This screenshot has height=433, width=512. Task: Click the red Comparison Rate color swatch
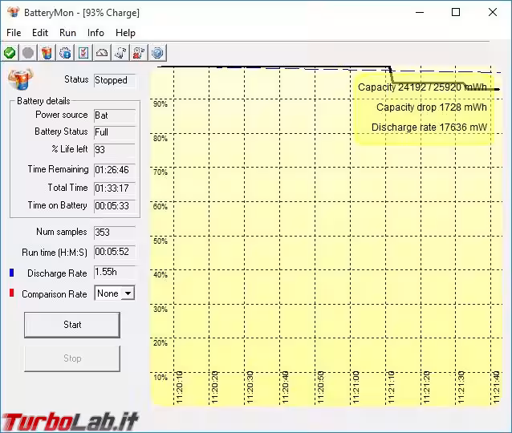pyautogui.click(x=12, y=294)
